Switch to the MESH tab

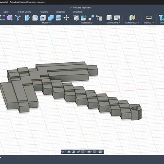[7, 12]
